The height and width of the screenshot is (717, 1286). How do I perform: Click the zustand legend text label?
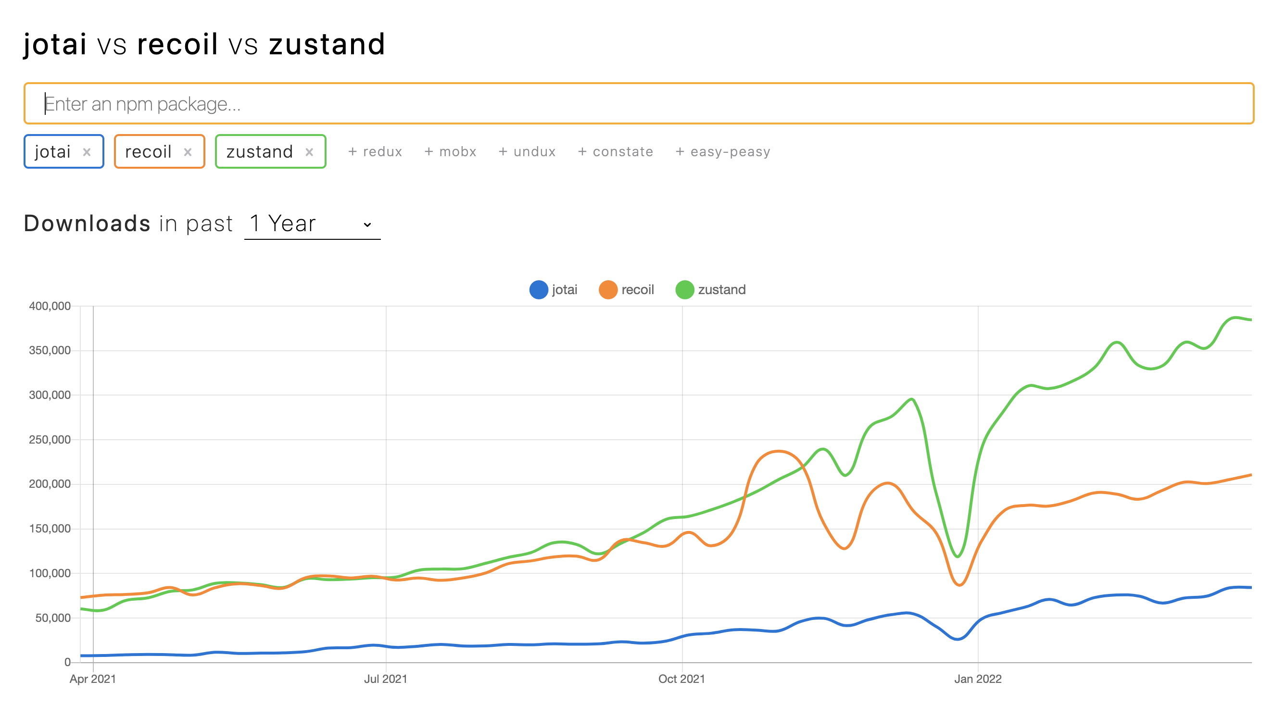point(721,290)
